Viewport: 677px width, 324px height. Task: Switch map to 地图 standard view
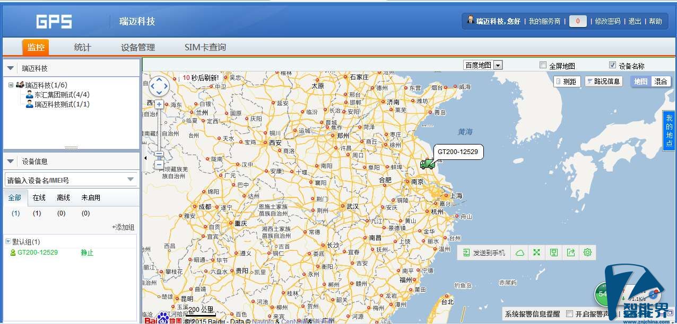(641, 82)
